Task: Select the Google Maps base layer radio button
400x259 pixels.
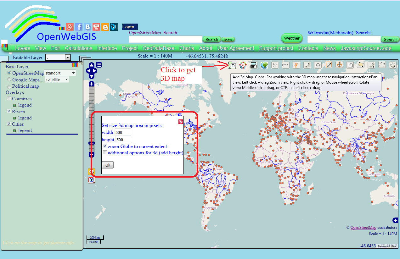Action: coord(9,80)
